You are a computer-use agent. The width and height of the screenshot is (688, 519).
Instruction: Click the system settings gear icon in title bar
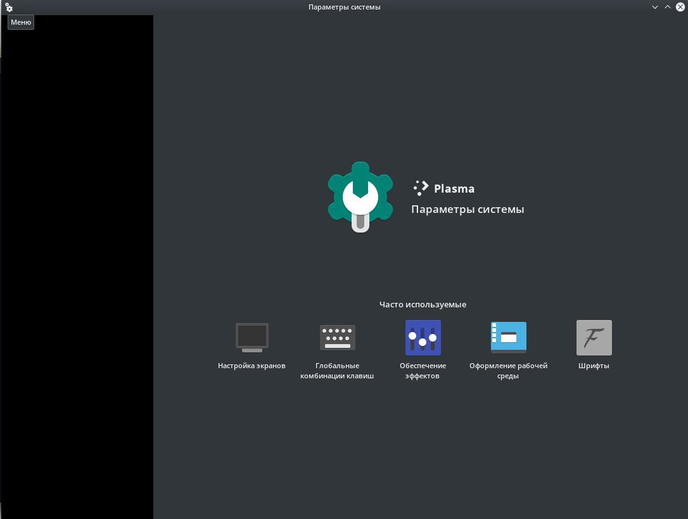pos(9,7)
